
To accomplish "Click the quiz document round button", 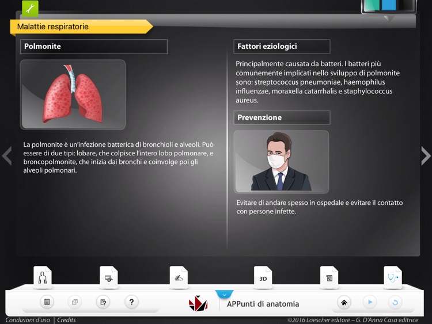I will pos(103,302).
